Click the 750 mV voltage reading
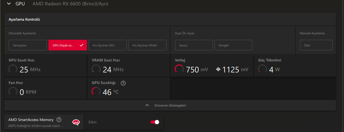Image resolution: width=344 pixels, height=132 pixels. tap(197, 70)
